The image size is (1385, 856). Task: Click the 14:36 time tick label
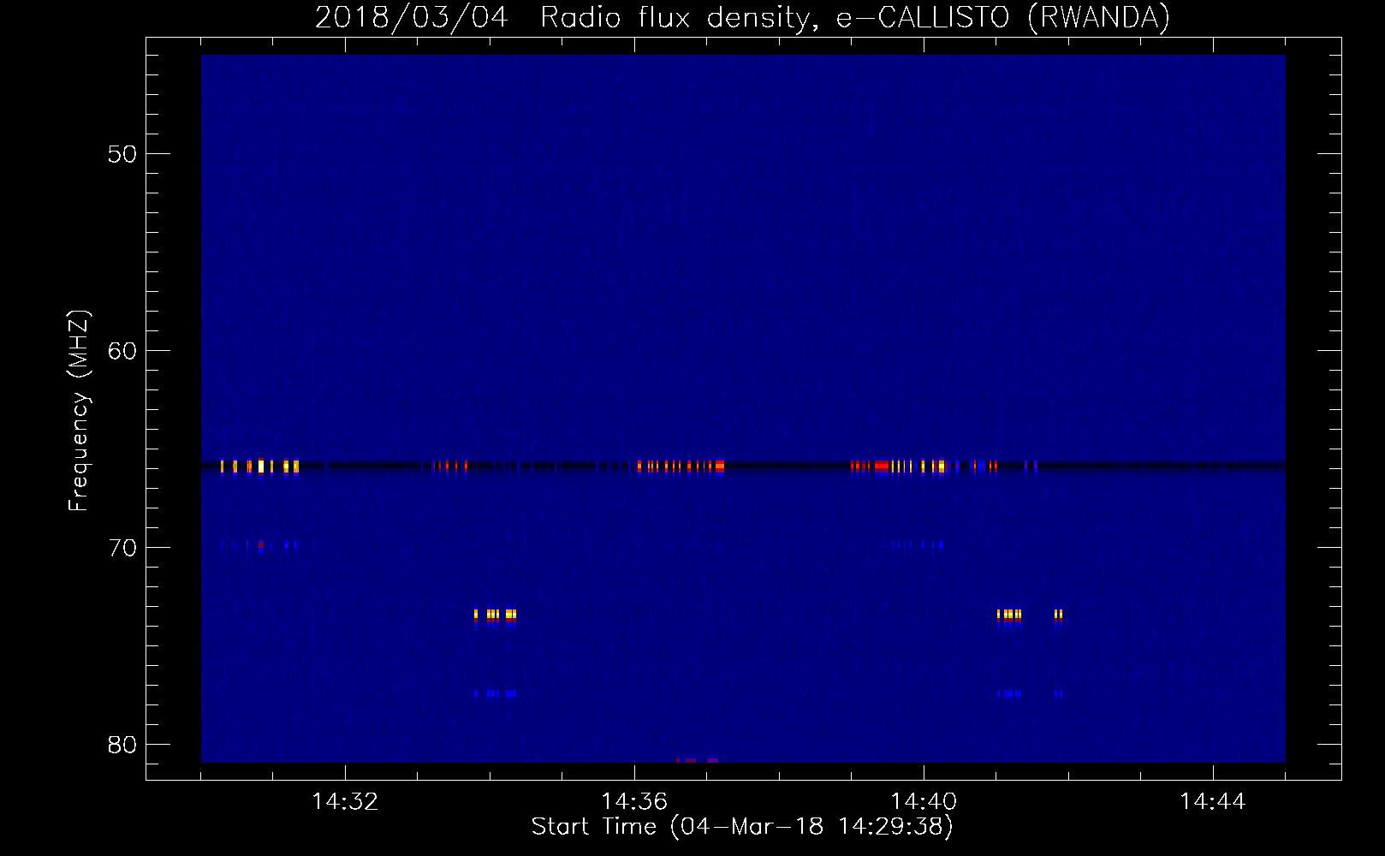pos(634,802)
